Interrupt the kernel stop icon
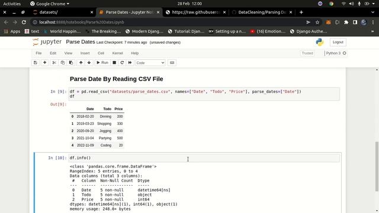Image resolution: width=379 pixels, height=213 pixels. coord(114,63)
